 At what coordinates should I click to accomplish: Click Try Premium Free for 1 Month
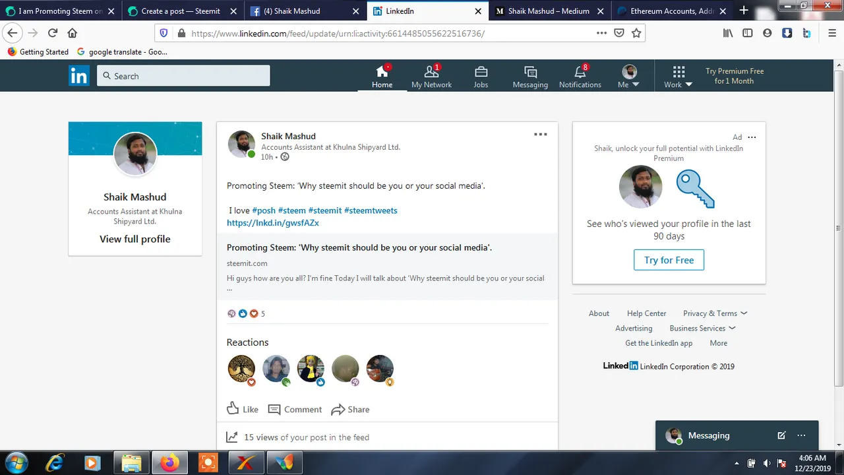[x=735, y=76]
